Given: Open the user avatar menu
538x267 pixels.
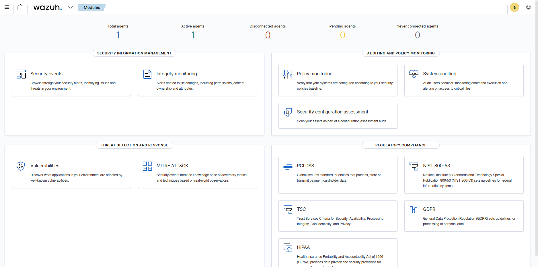Looking at the screenshot, I should pos(514,7).
